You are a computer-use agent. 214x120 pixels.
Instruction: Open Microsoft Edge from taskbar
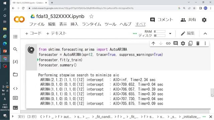click(x=5, y=44)
